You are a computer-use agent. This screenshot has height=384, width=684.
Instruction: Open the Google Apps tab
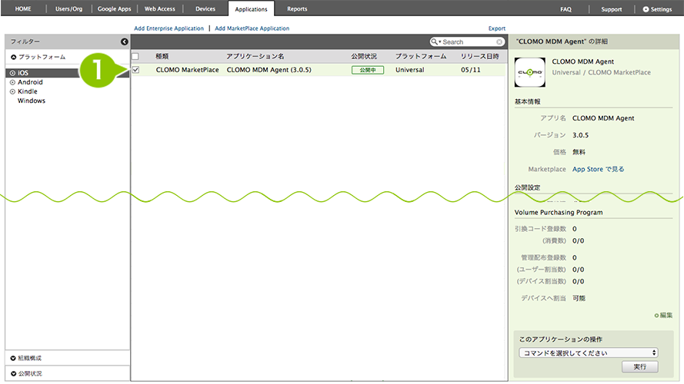point(115,8)
